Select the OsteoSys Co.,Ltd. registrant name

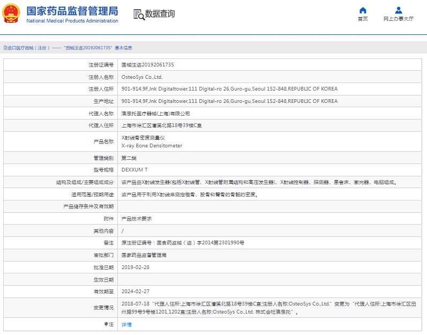(x=142, y=77)
